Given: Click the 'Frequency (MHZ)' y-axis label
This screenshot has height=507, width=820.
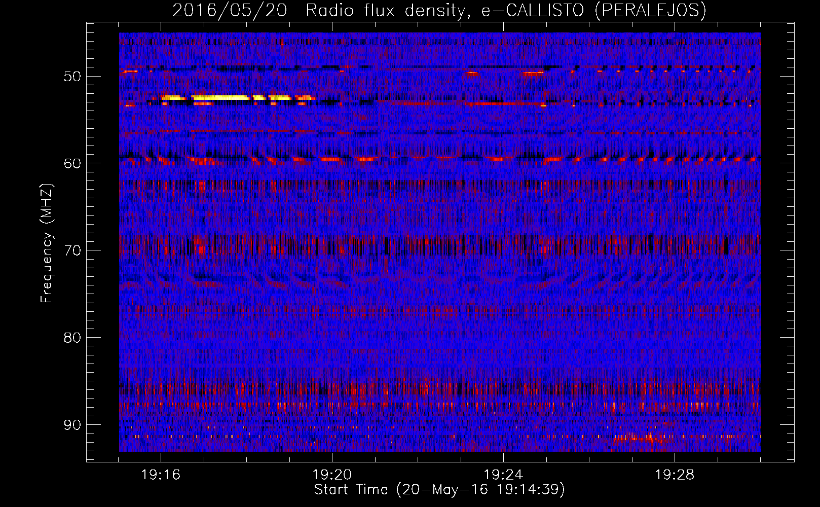Looking at the screenshot, I should [x=47, y=243].
